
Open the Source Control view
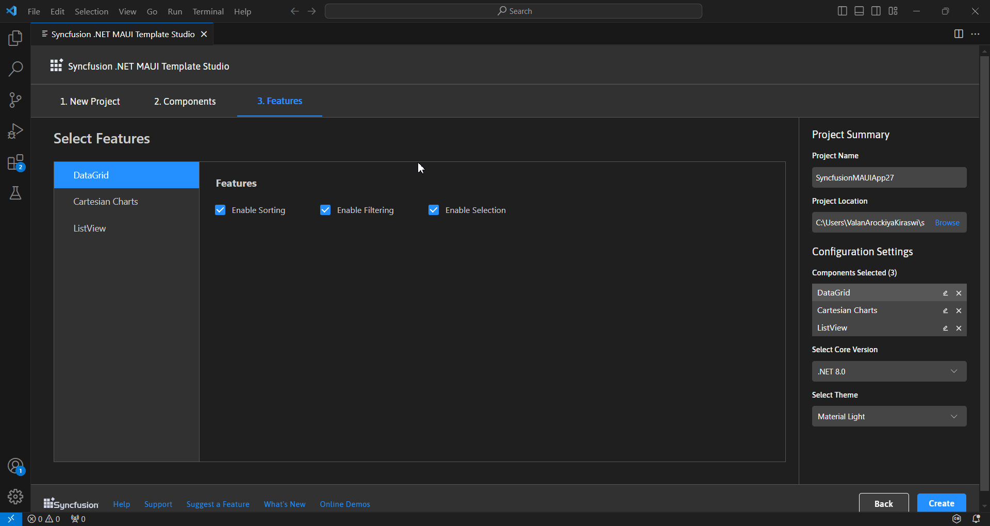15,100
